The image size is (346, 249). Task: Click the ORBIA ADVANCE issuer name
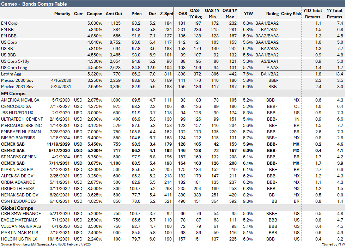18,182
